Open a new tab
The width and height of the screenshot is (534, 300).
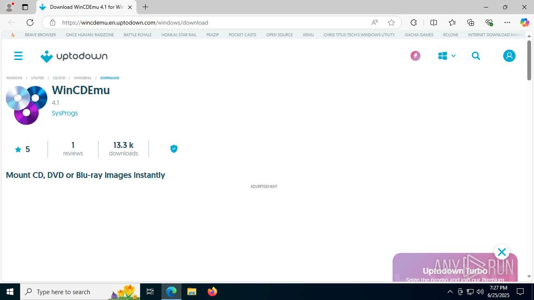point(145,7)
